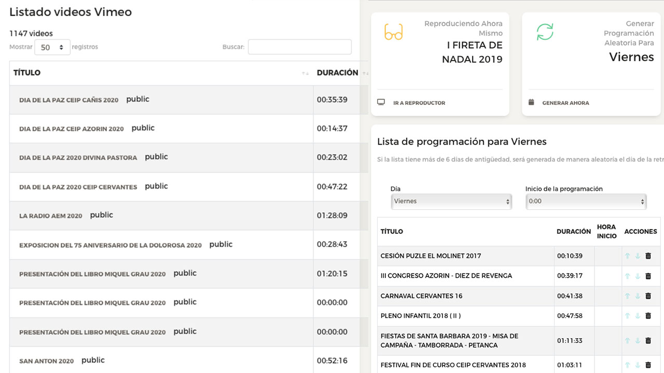This screenshot has height=373, width=664.
Task: Click the monitor icon beside IR A REPRODUCTOR
Action: click(381, 102)
